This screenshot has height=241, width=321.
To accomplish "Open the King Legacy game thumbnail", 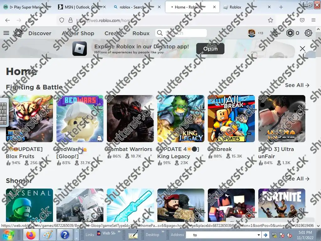I will coord(181,118).
